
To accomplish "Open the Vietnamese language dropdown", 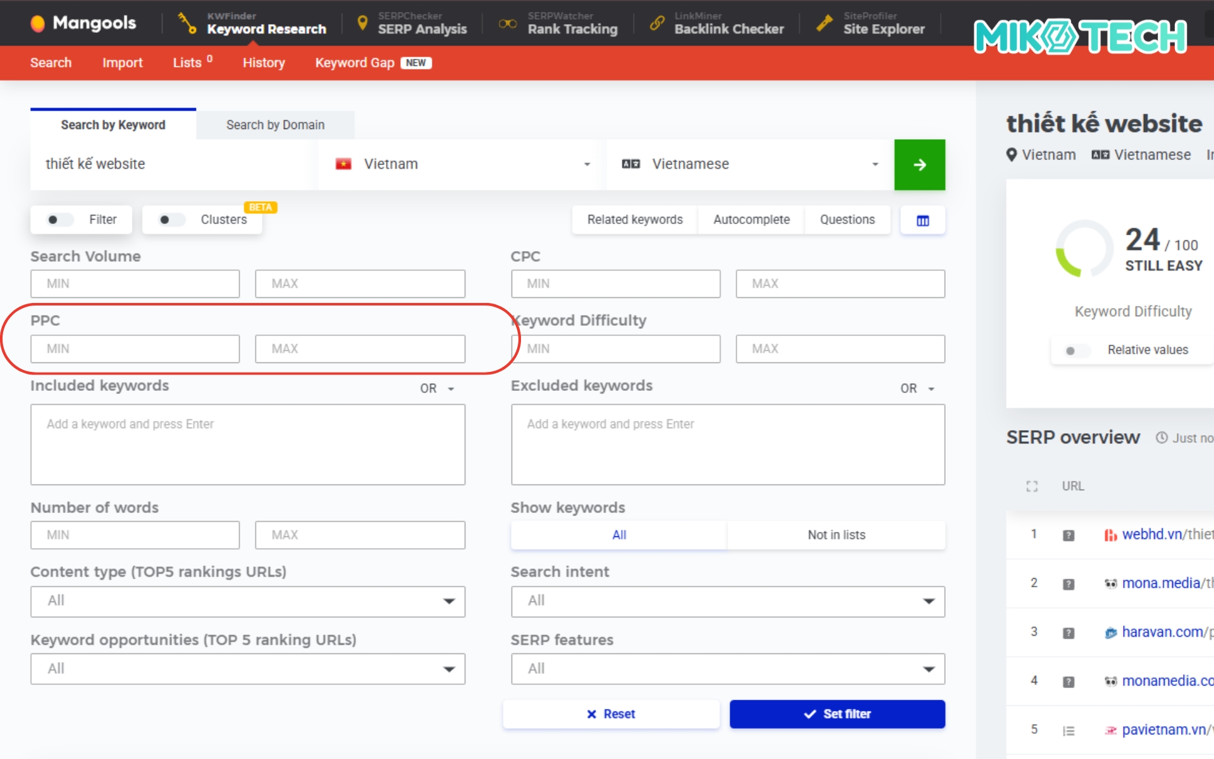I will (874, 164).
